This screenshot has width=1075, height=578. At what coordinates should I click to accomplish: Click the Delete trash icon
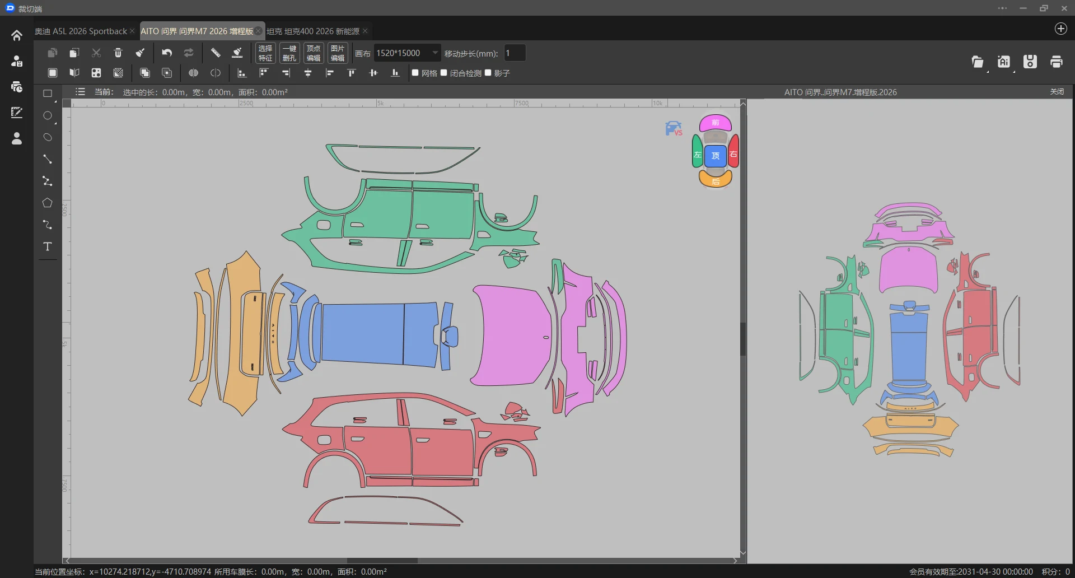(x=118, y=53)
